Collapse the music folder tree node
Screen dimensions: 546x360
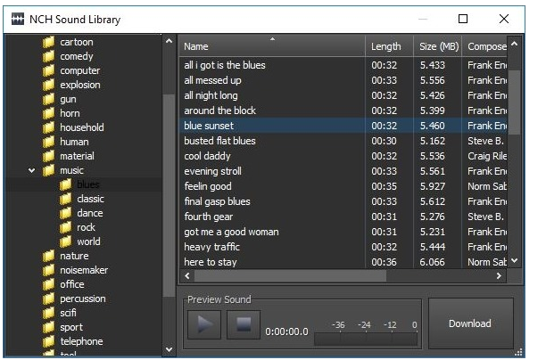coord(32,170)
